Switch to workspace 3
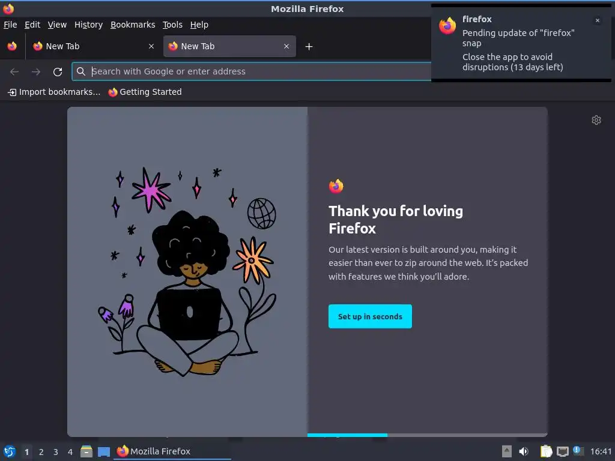The width and height of the screenshot is (615, 461). (56, 452)
